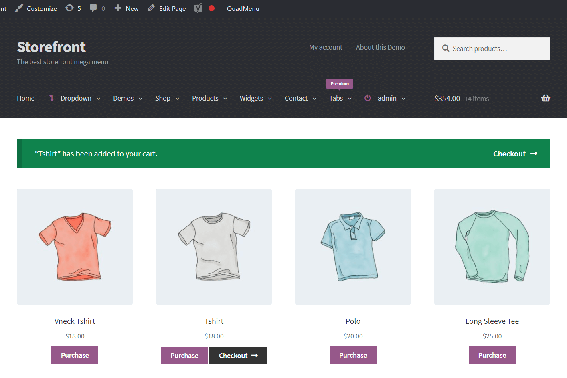Open QuadMenu in the admin bar
This screenshot has width=567, height=378.
pos(243,8)
